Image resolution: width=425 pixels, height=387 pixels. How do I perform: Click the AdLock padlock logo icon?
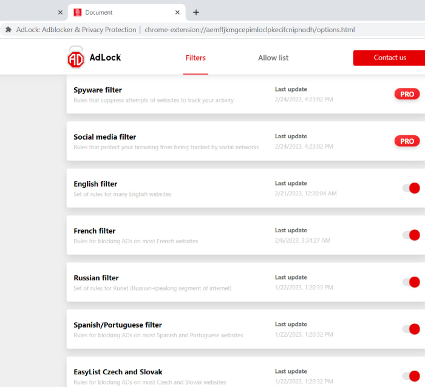click(x=76, y=58)
